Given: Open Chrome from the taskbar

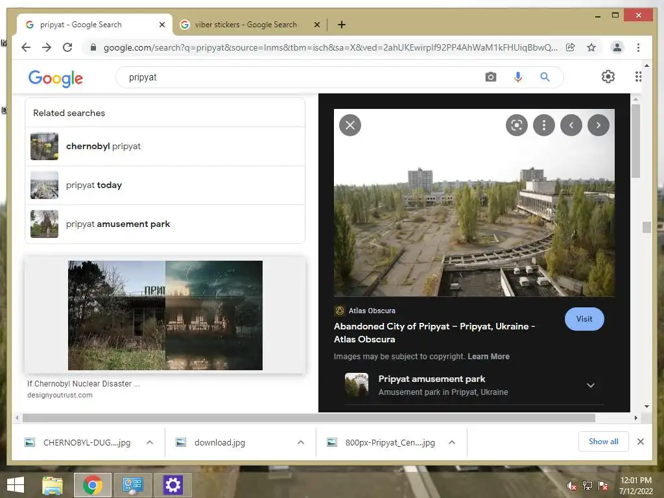Looking at the screenshot, I should 93,485.
